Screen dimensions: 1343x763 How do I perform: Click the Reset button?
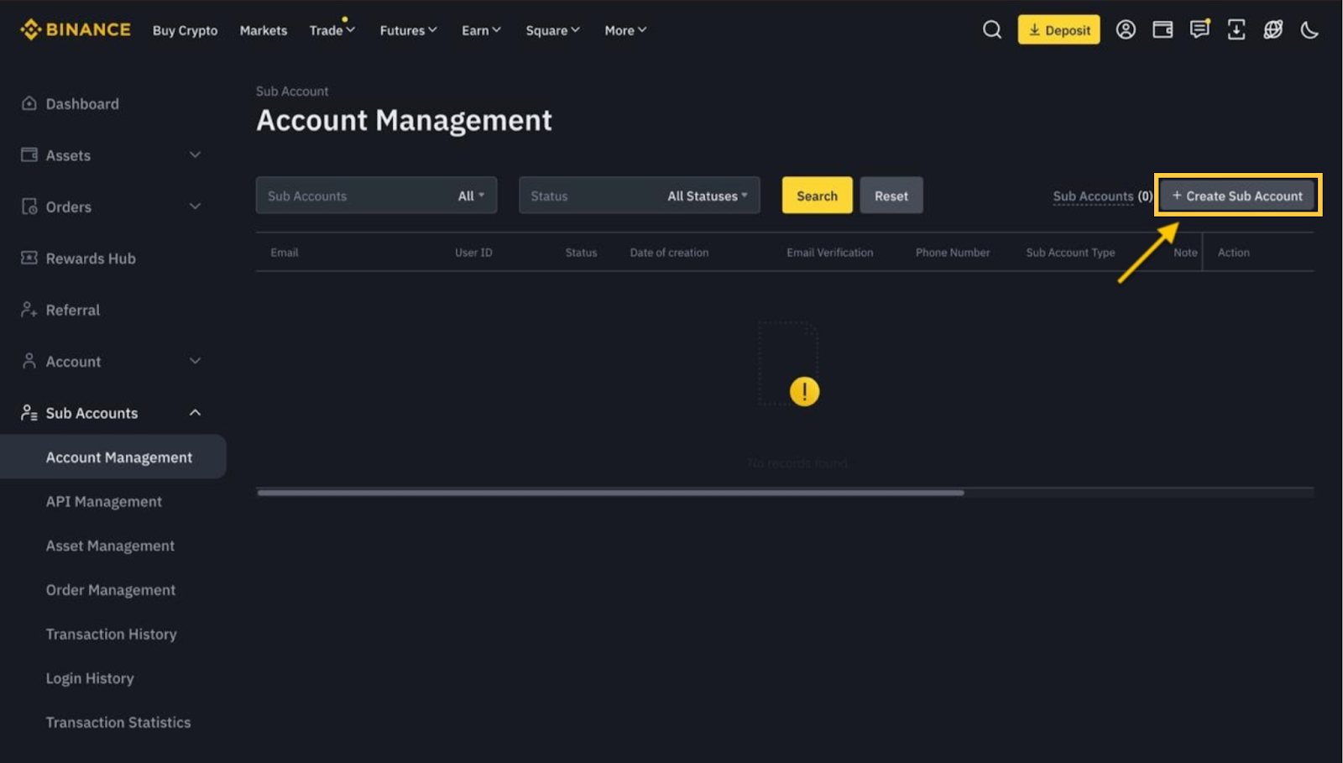coord(891,196)
